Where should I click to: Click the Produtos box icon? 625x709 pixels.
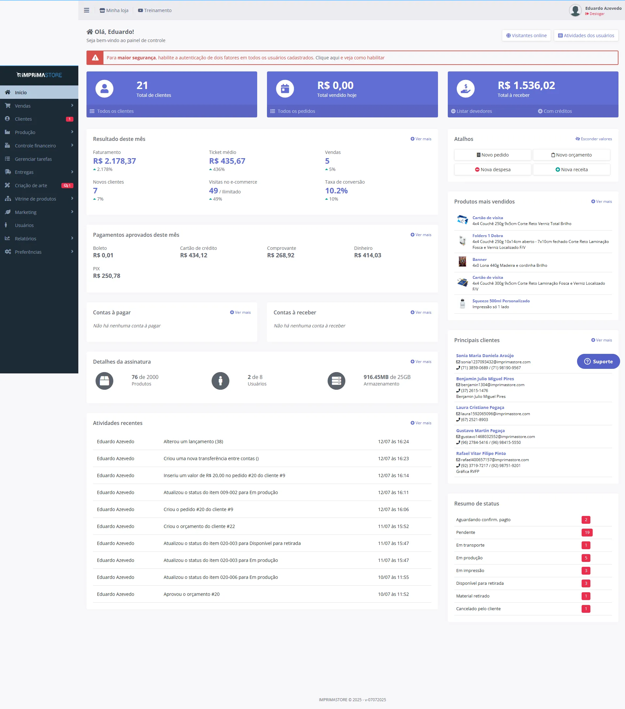coord(104,381)
